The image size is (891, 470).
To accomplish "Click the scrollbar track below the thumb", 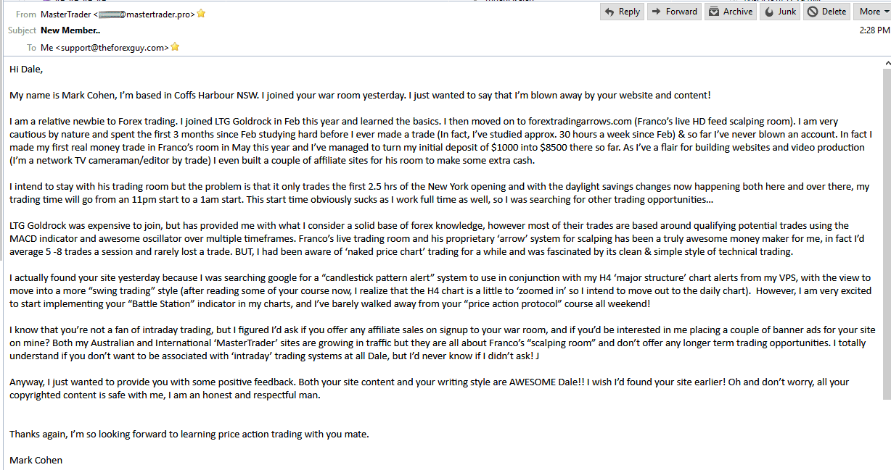I will pyautogui.click(x=886, y=435).
